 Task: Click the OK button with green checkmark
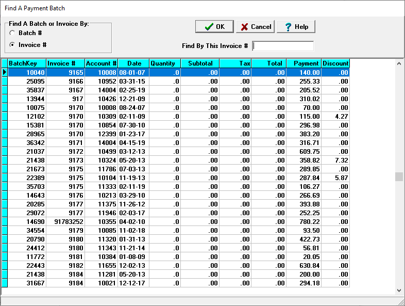pos(214,27)
